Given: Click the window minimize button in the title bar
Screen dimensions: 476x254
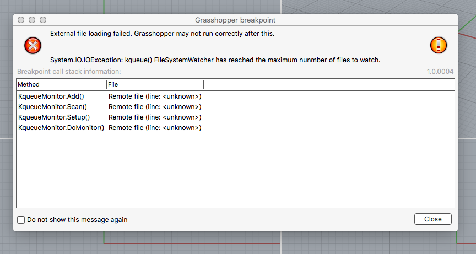Looking at the screenshot, I should (32, 20).
